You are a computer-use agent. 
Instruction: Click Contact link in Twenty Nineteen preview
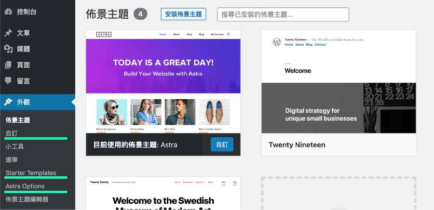point(320,44)
